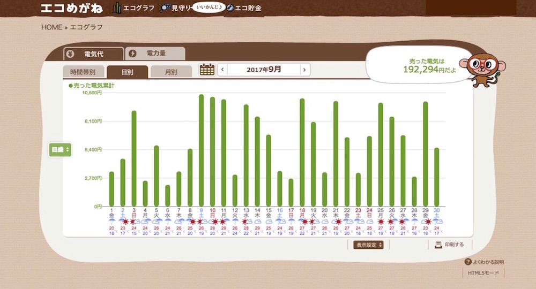536x289 pixels.
Task: Click the green bar for day 13
Action: point(246,156)
